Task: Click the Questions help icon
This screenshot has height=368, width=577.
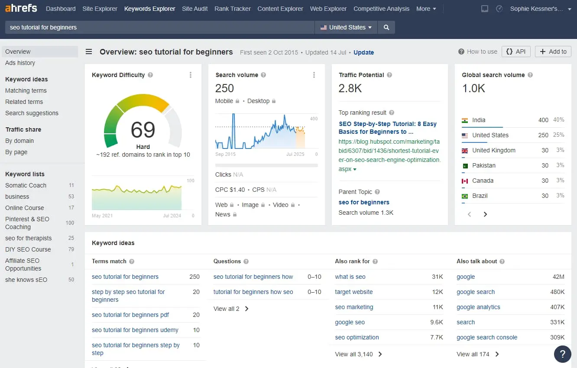Action: point(246,261)
